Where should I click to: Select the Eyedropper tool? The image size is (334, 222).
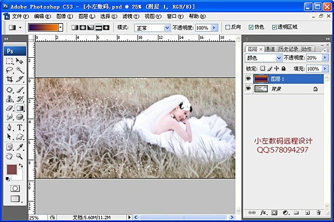point(20,147)
